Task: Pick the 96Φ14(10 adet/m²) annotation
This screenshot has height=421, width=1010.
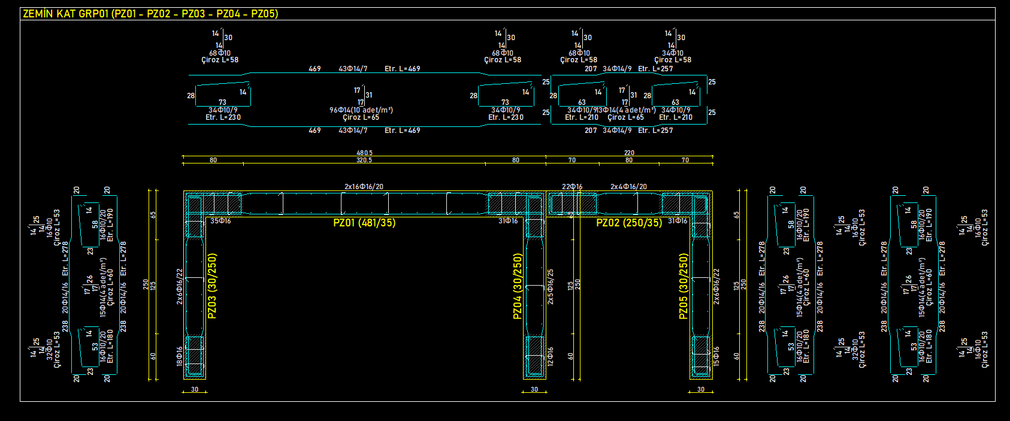Action: (x=361, y=110)
